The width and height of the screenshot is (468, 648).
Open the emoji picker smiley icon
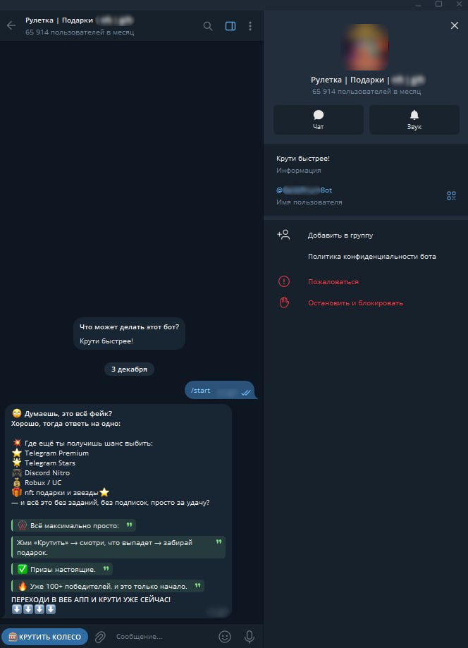click(225, 637)
